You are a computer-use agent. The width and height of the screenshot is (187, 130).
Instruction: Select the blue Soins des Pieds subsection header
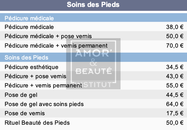[93, 57]
